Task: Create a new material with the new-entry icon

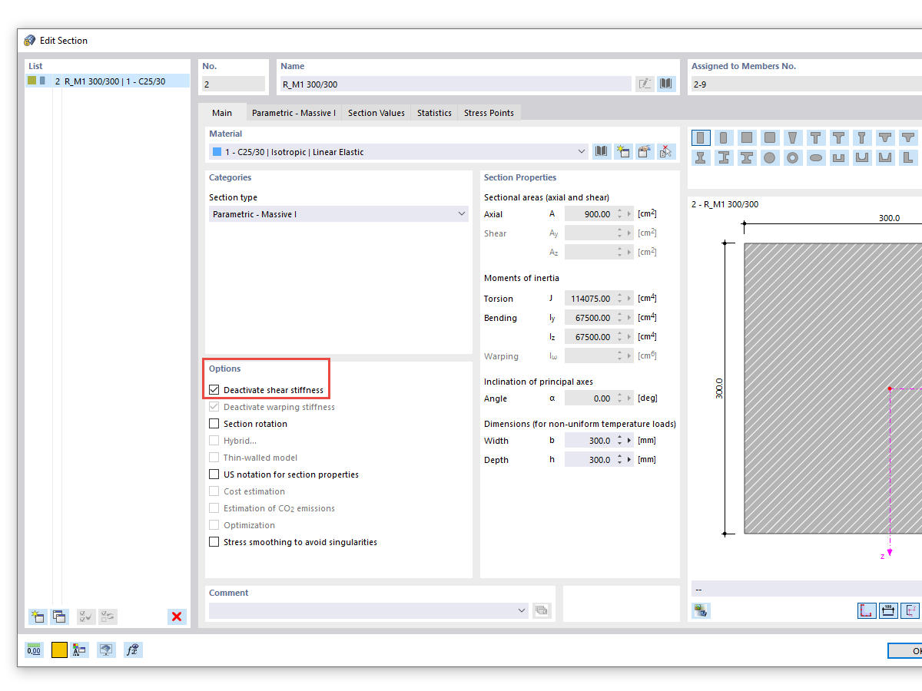Action: click(623, 151)
